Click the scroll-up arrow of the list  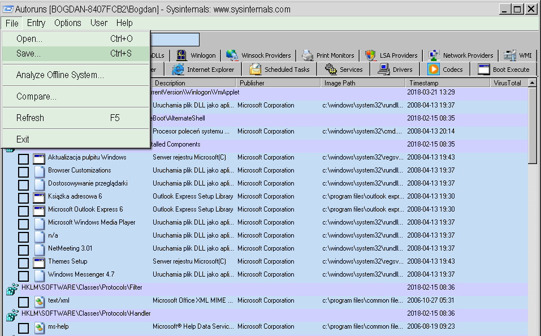533,83
